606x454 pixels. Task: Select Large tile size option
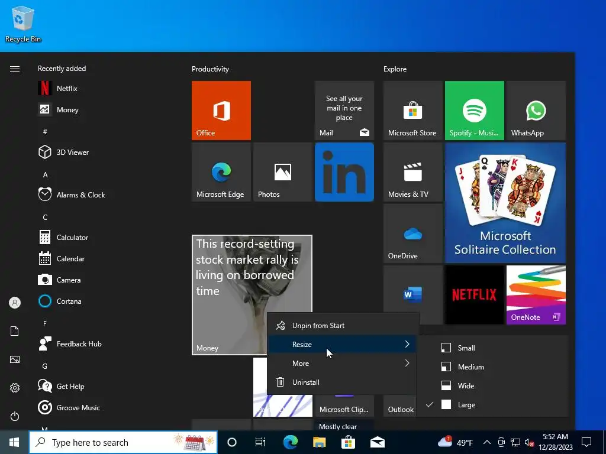pyautogui.click(x=492, y=404)
